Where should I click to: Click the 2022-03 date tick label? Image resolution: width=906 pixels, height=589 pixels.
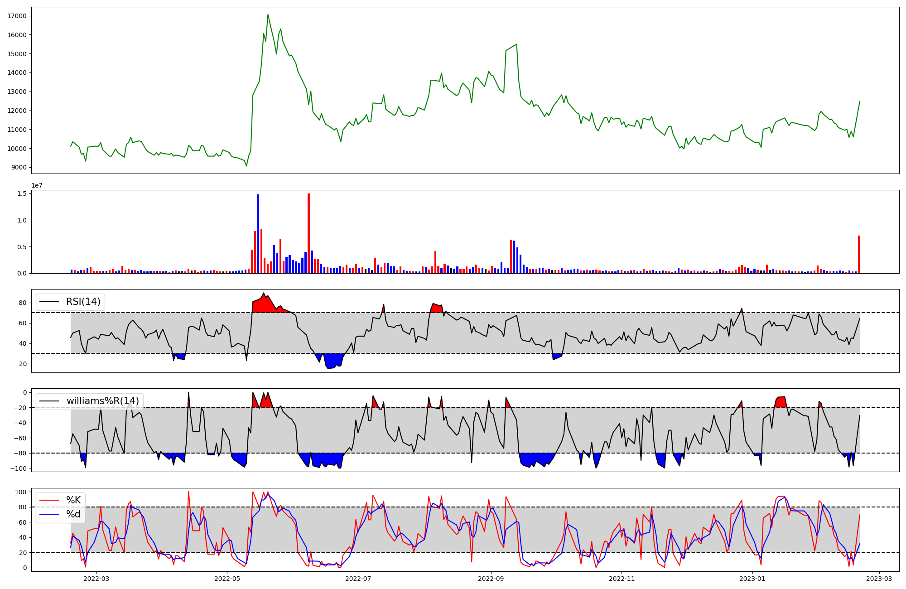click(96, 579)
